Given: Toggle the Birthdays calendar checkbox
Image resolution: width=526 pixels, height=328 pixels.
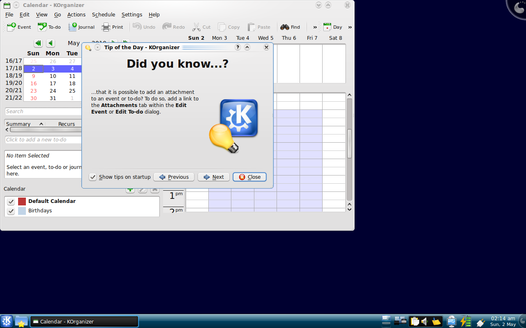Looking at the screenshot, I should (x=11, y=211).
